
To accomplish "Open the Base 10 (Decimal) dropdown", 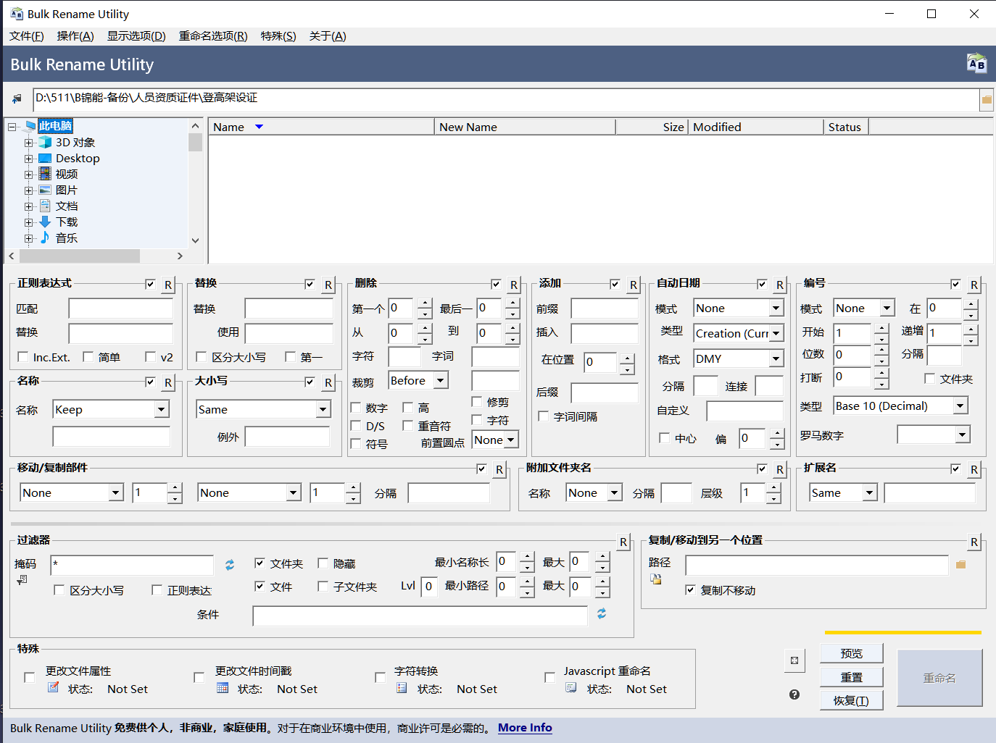I will pyautogui.click(x=960, y=406).
